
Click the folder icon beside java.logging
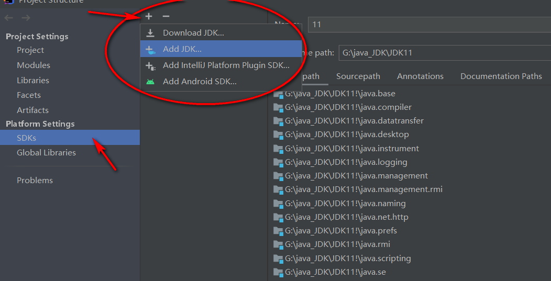click(x=278, y=163)
